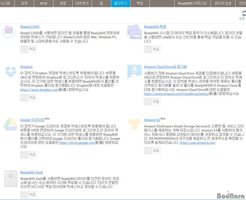The height and width of the screenshot is (200, 246).
Task: Open the iSCSI tab
Action: [43, 3]
